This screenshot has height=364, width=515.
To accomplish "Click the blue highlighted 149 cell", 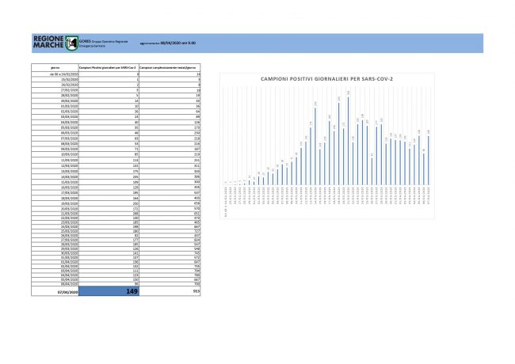I will tap(110, 290).
